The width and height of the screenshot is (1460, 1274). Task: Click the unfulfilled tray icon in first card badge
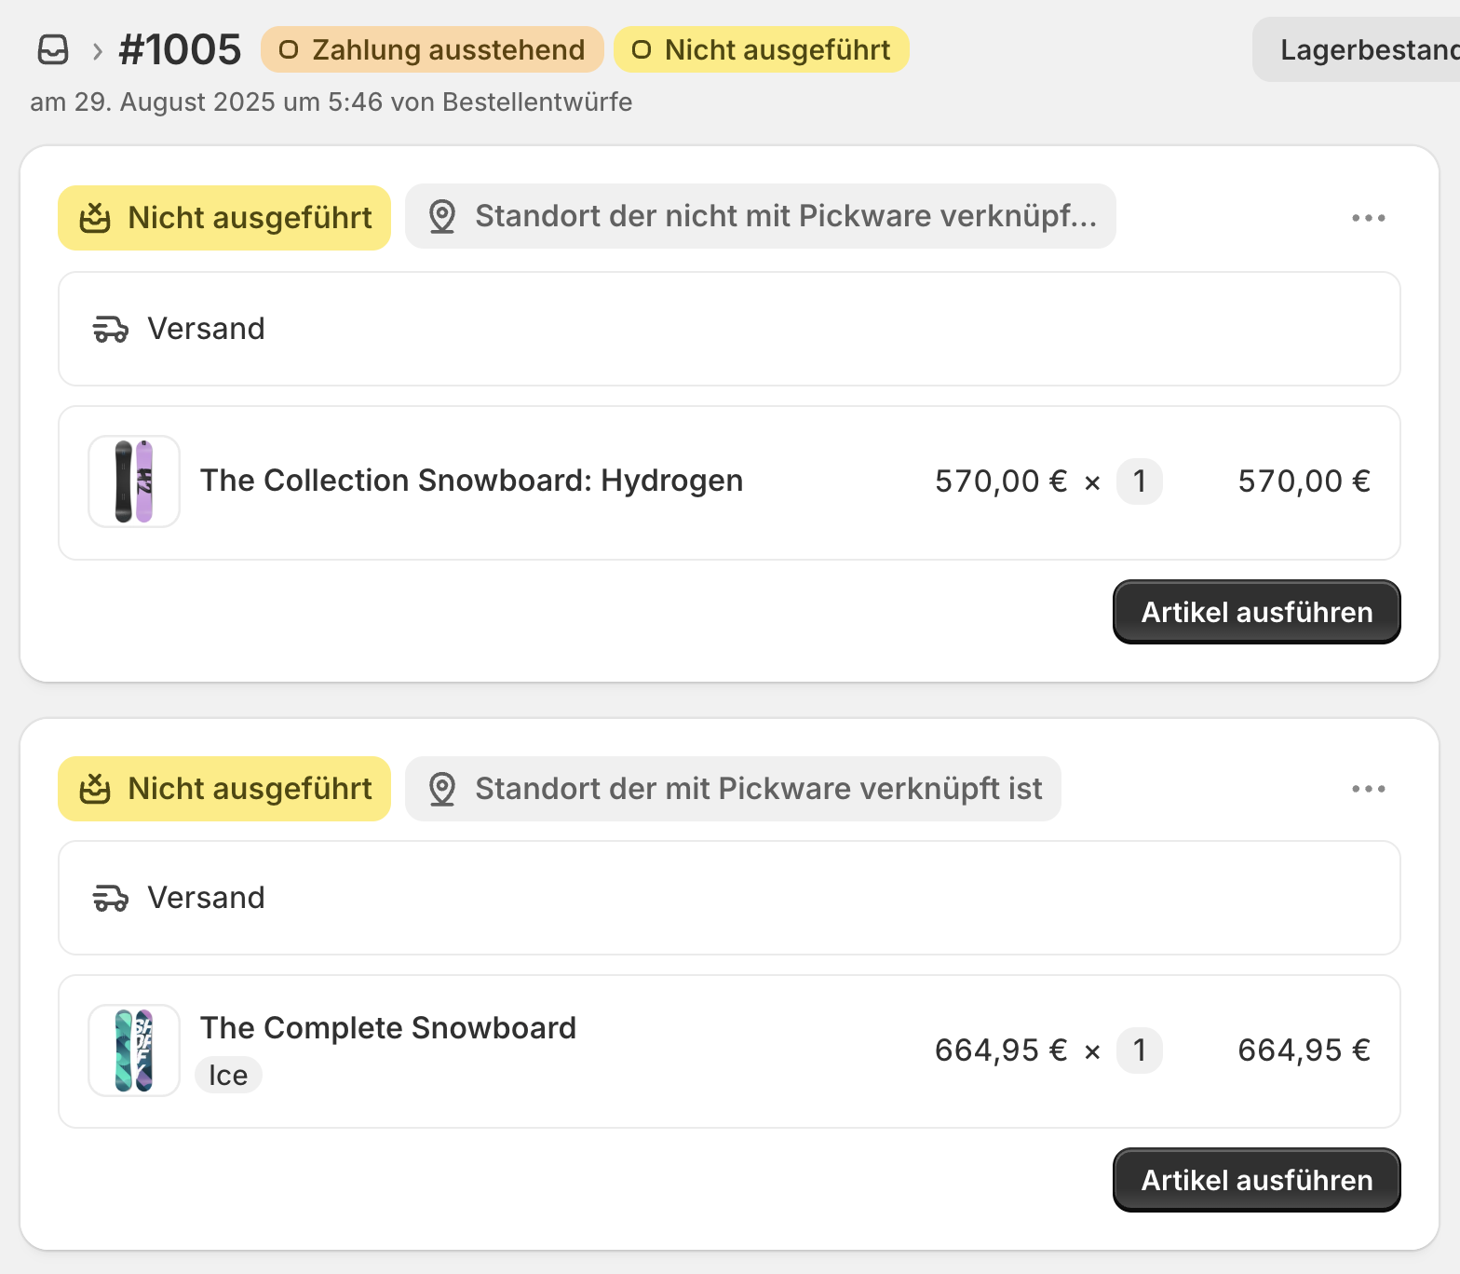click(95, 218)
